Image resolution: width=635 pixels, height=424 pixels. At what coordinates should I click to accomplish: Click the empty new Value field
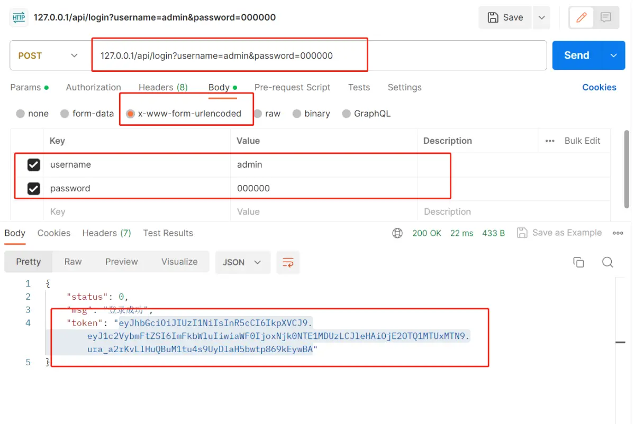tap(324, 212)
